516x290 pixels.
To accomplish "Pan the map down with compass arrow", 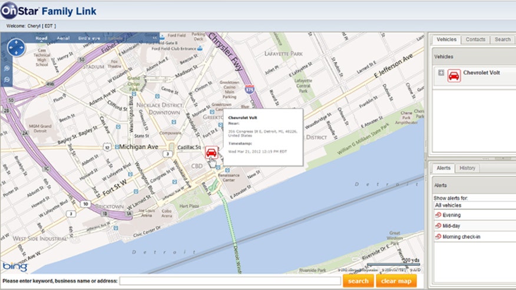I will tap(16, 53).
